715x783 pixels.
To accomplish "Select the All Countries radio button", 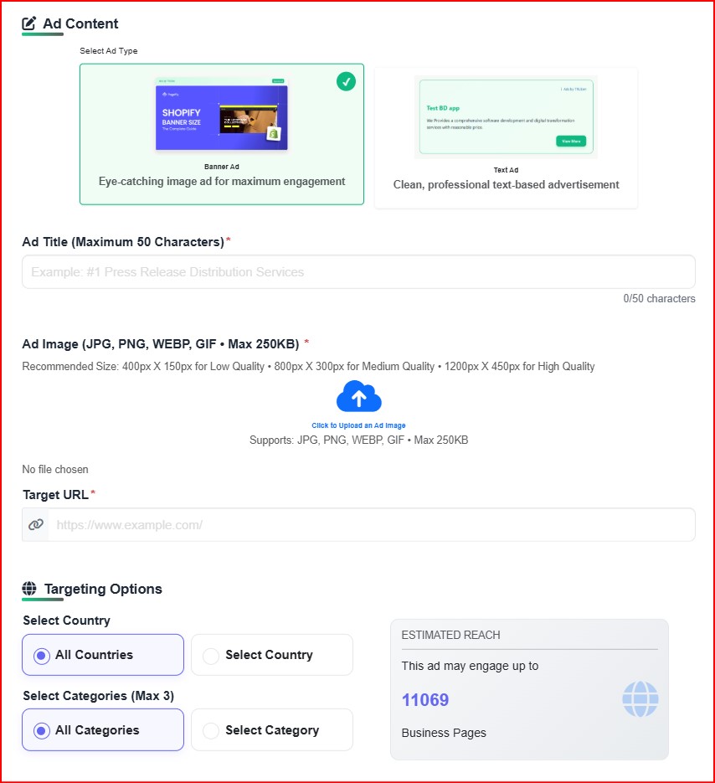I will [x=40, y=654].
